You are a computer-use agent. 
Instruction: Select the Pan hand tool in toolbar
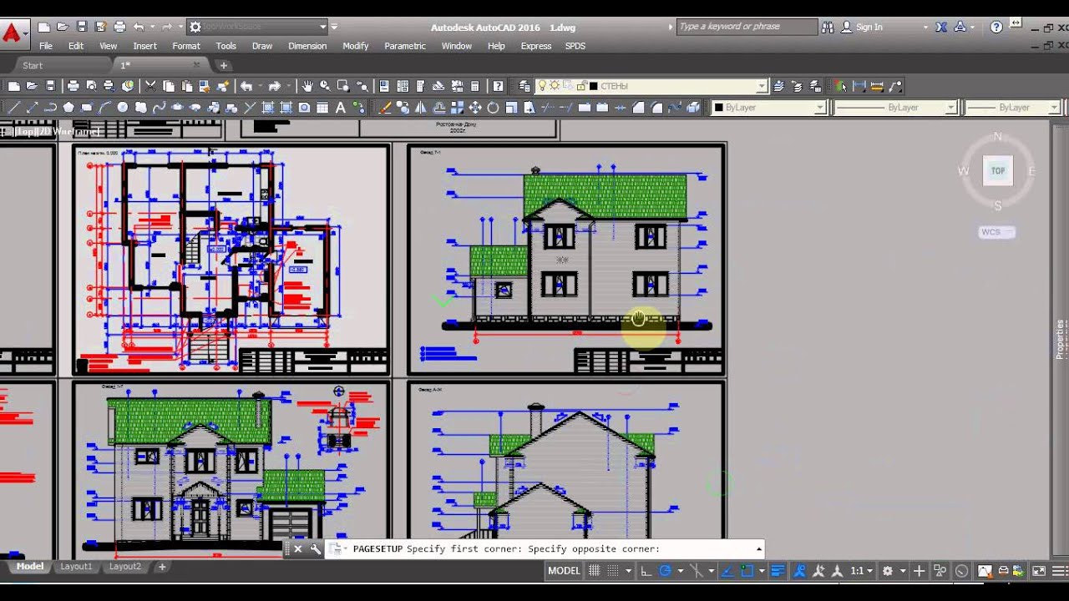click(307, 86)
